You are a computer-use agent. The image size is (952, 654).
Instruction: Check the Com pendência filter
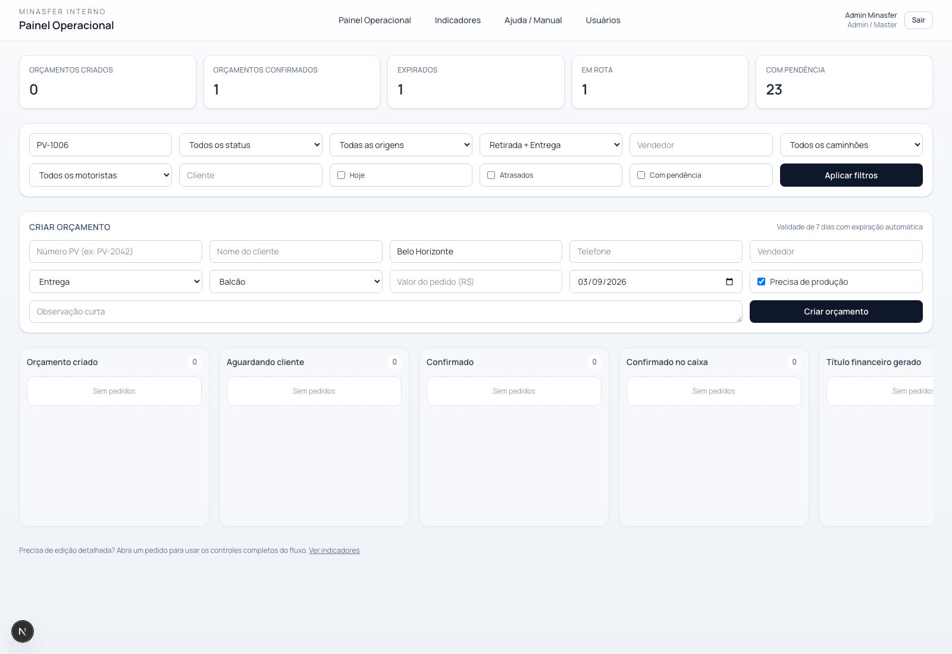pyautogui.click(x=641, y=175)
